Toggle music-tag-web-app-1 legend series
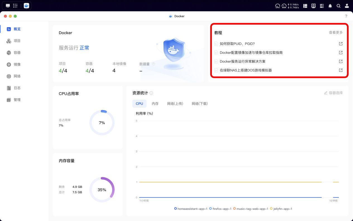This screenshot has width=353, height=221. tap(251, 209)
